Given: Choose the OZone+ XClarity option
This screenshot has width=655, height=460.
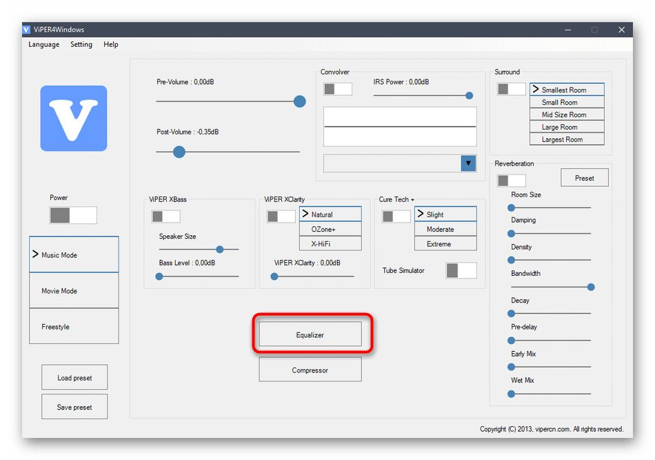Looking at the screenshot, I should click(x=330, y=229).
